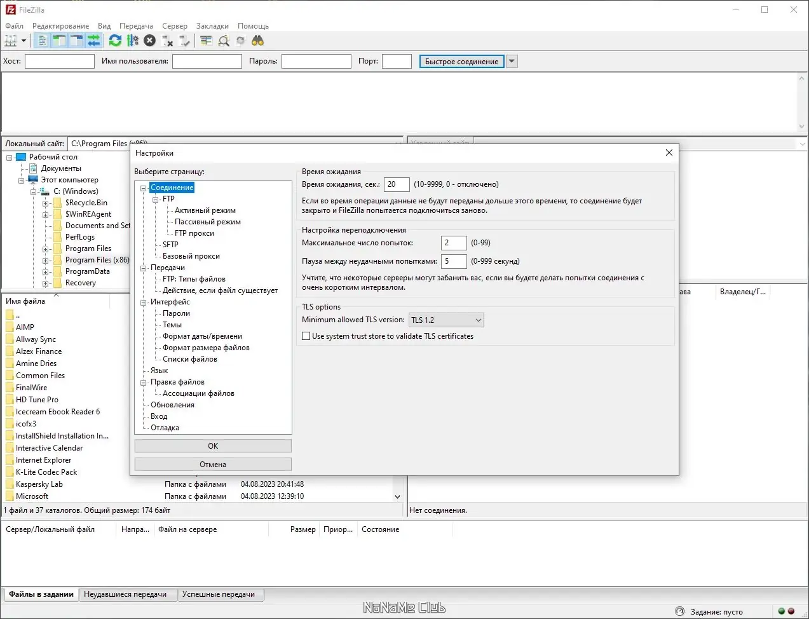Click the FileZilla logo in title bar

click(x=10, y=10)
